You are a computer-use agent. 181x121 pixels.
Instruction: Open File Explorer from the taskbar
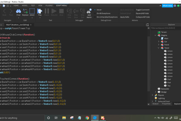[64, 118]
